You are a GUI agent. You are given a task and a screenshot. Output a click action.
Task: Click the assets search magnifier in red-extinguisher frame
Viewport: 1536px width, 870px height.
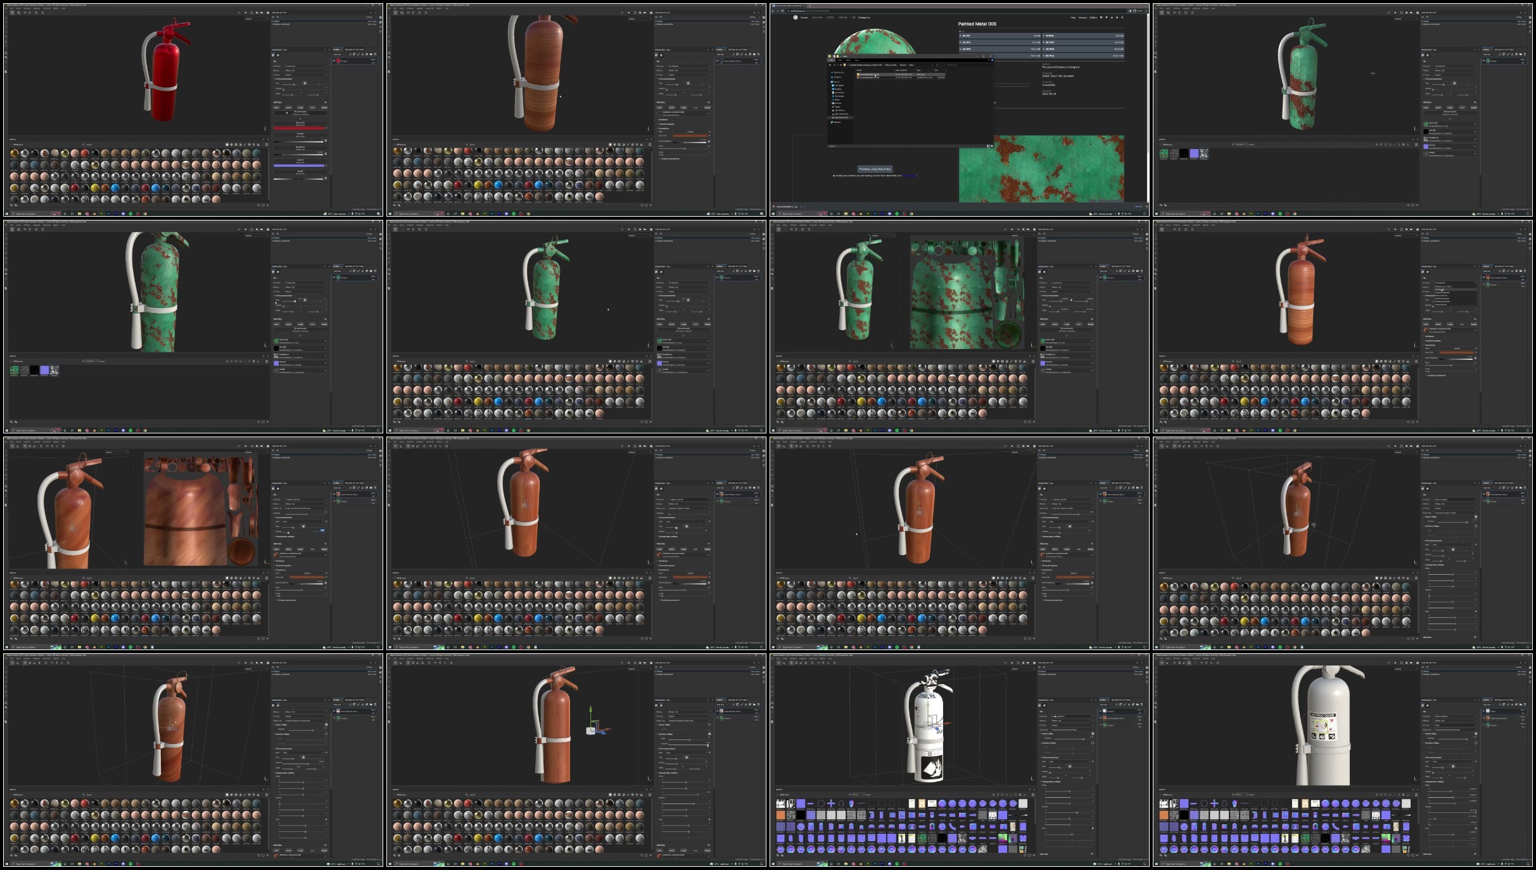tap(85, 144)
